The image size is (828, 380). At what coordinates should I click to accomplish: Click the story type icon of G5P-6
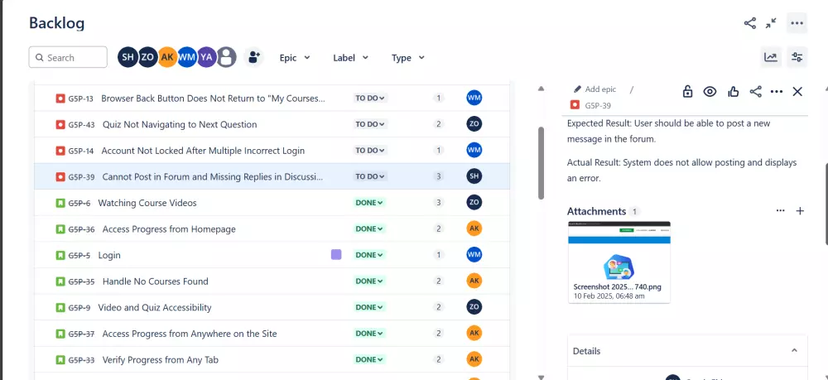pos(60,203)
